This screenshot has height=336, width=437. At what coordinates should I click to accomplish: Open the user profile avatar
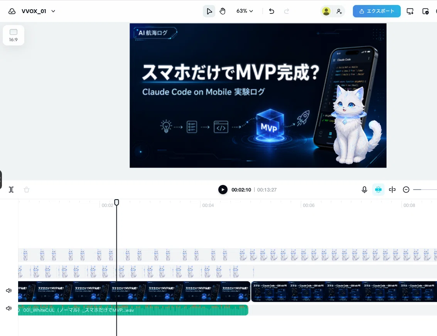coord(326,11)
